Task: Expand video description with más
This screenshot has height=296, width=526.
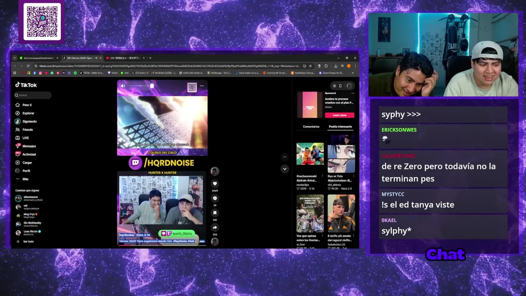Action: [x=202, y=241]
